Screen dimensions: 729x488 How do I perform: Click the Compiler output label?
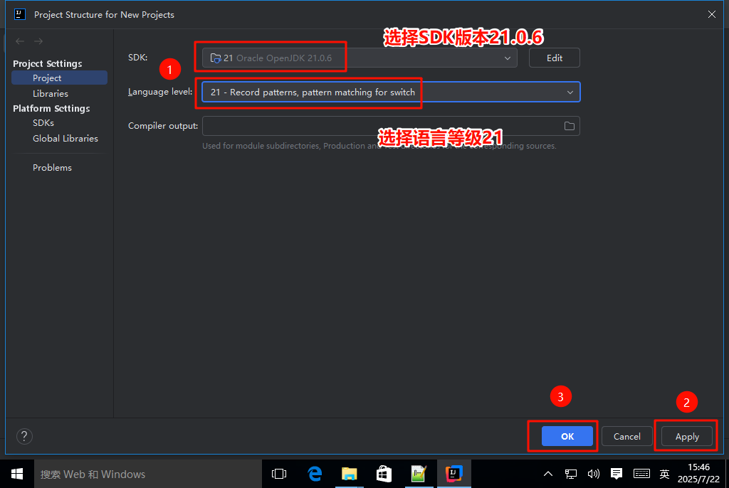[x=163, y=126]
